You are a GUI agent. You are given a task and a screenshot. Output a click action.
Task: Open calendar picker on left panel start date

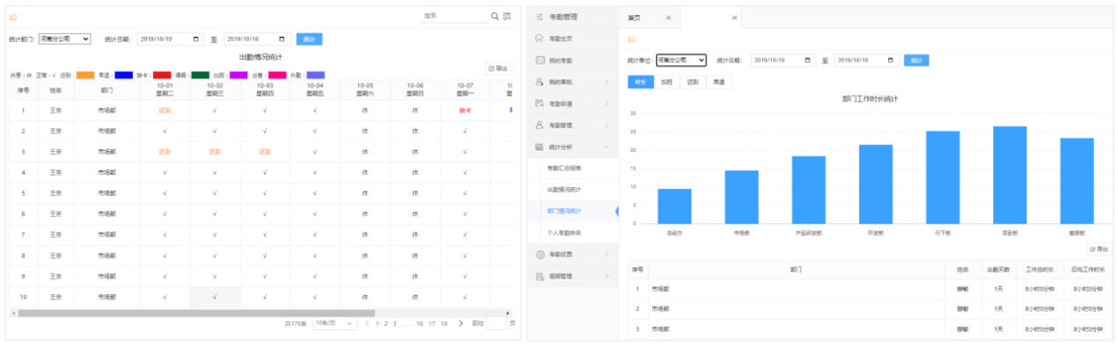pos(195,39)
